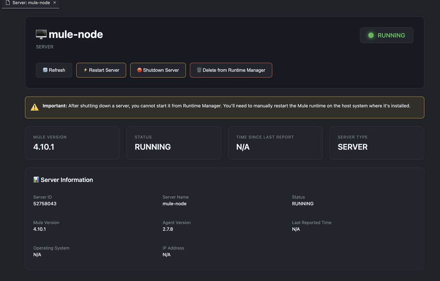
Task: Click the TIME SINCE LAST REPORT N/A value
Action: point(243,147)
